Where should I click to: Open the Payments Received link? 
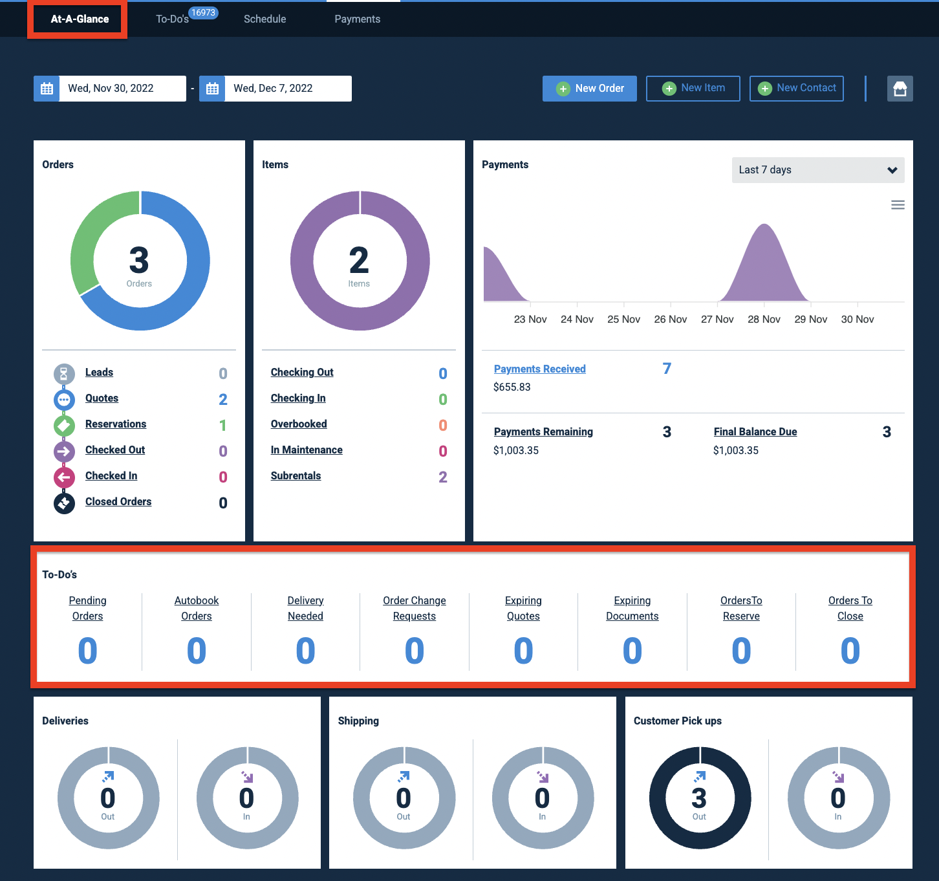pos(540,369)
